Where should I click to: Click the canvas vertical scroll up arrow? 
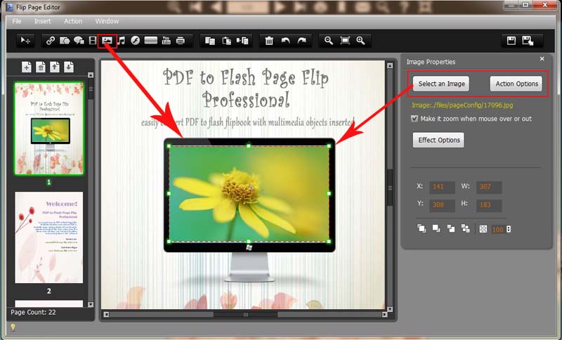click(390, 65)
